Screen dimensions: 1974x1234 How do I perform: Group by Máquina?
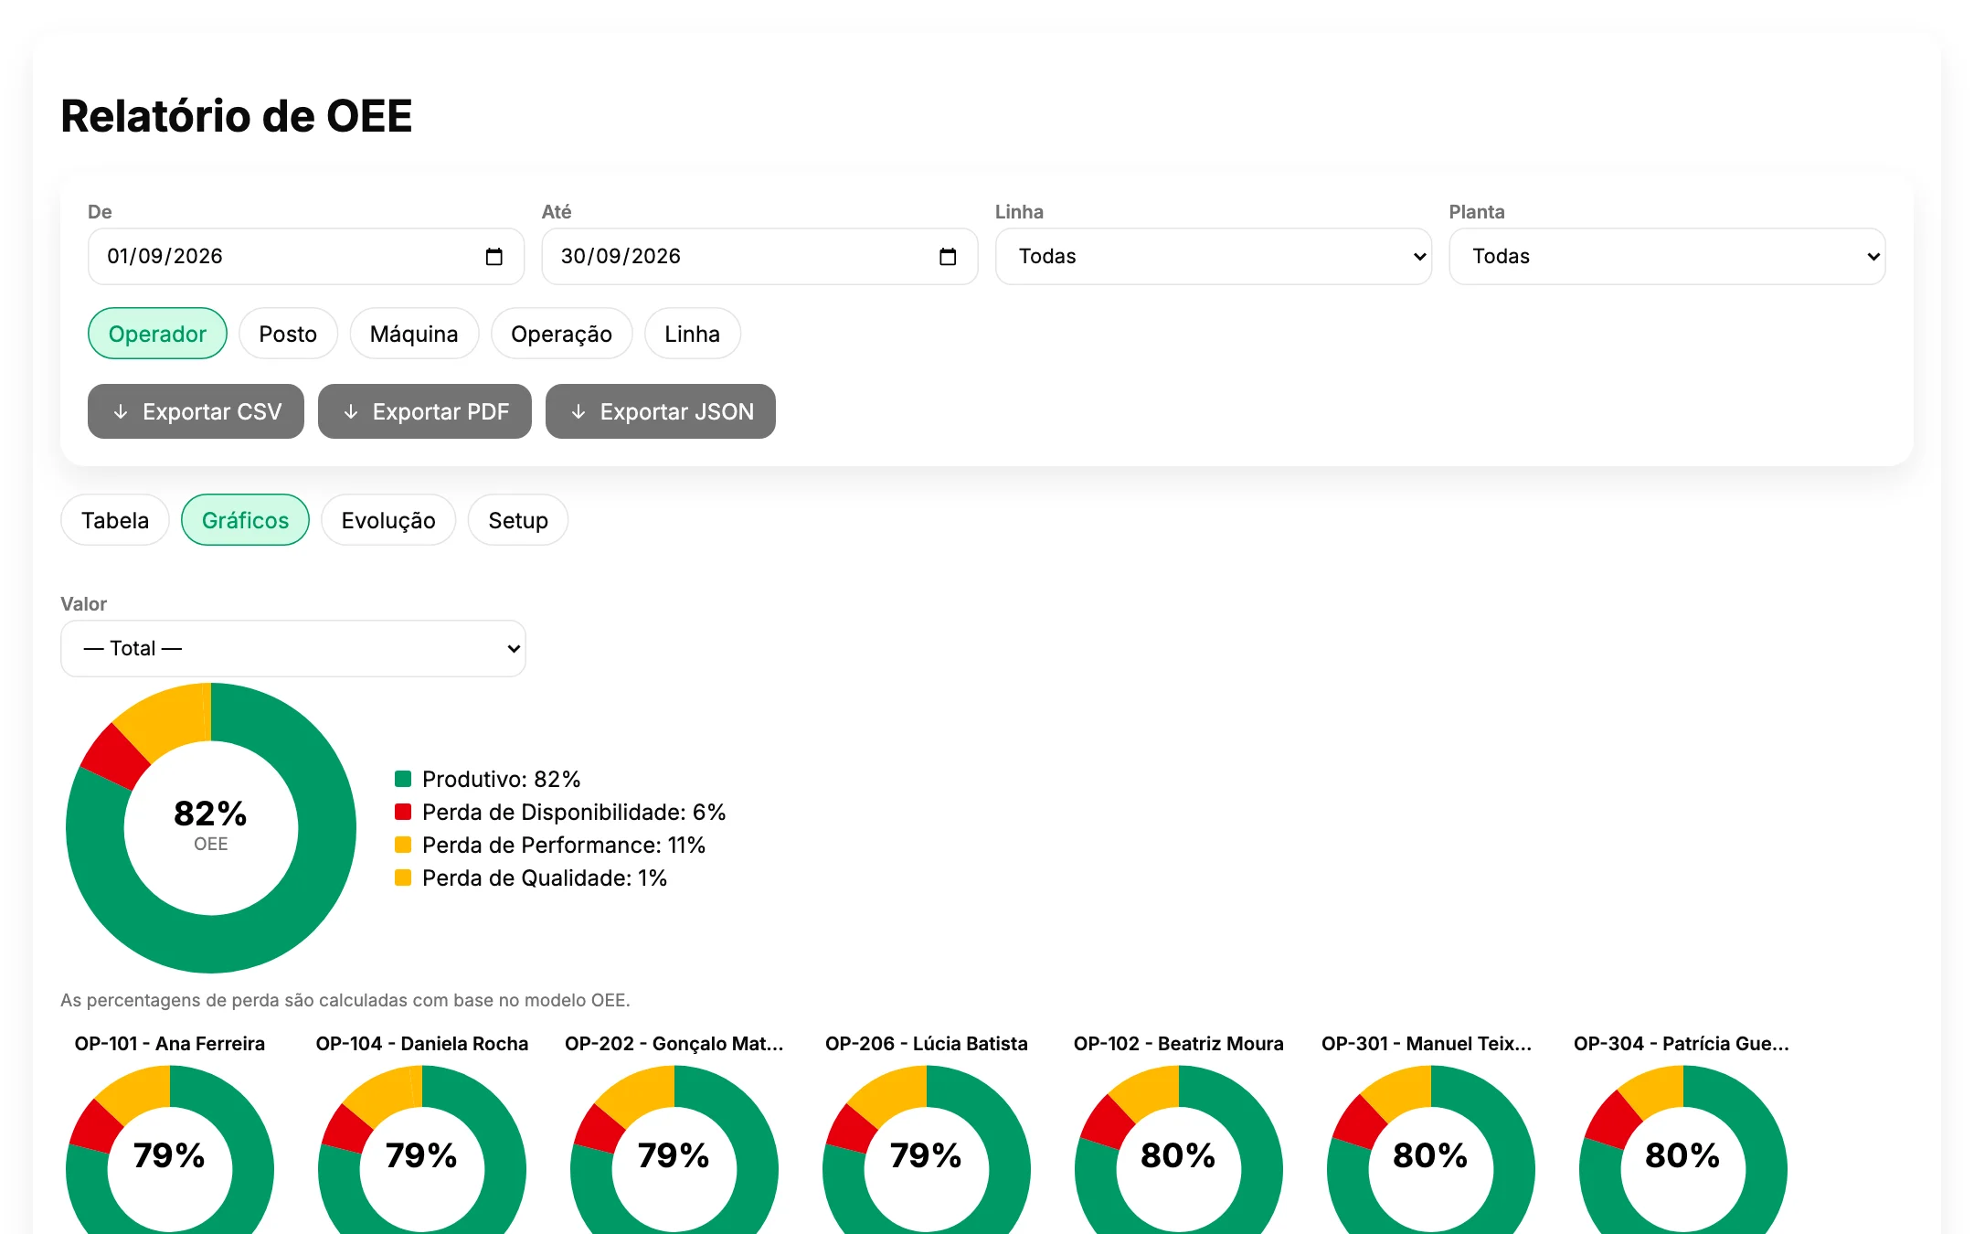pyautogui.click(x=414, y=334)
